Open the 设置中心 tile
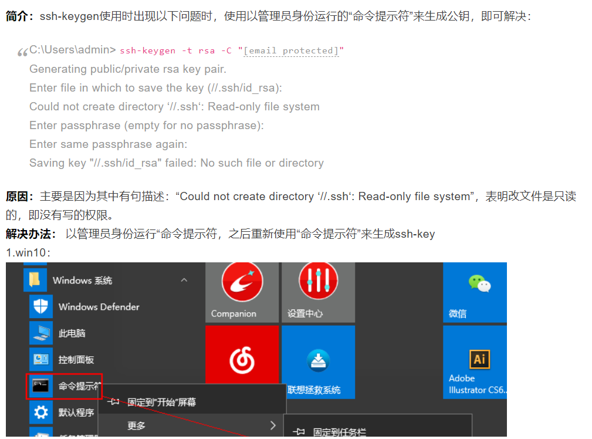Viewport: 592px width, 439px height. coord(318,292)
